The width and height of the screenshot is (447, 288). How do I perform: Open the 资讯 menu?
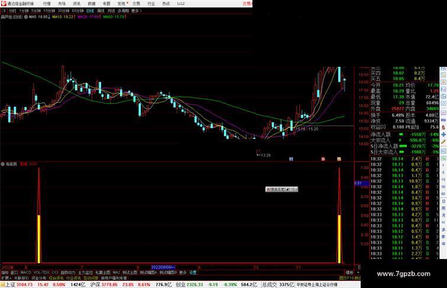coord(76,4)
